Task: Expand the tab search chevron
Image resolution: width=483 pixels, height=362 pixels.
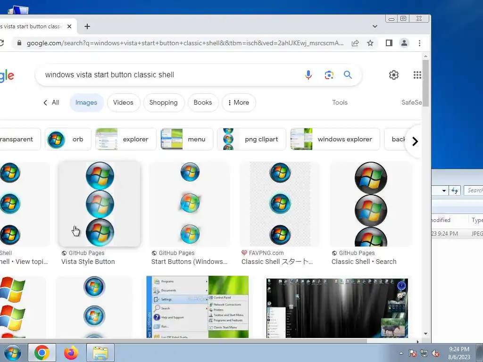Action: point(375,26)
